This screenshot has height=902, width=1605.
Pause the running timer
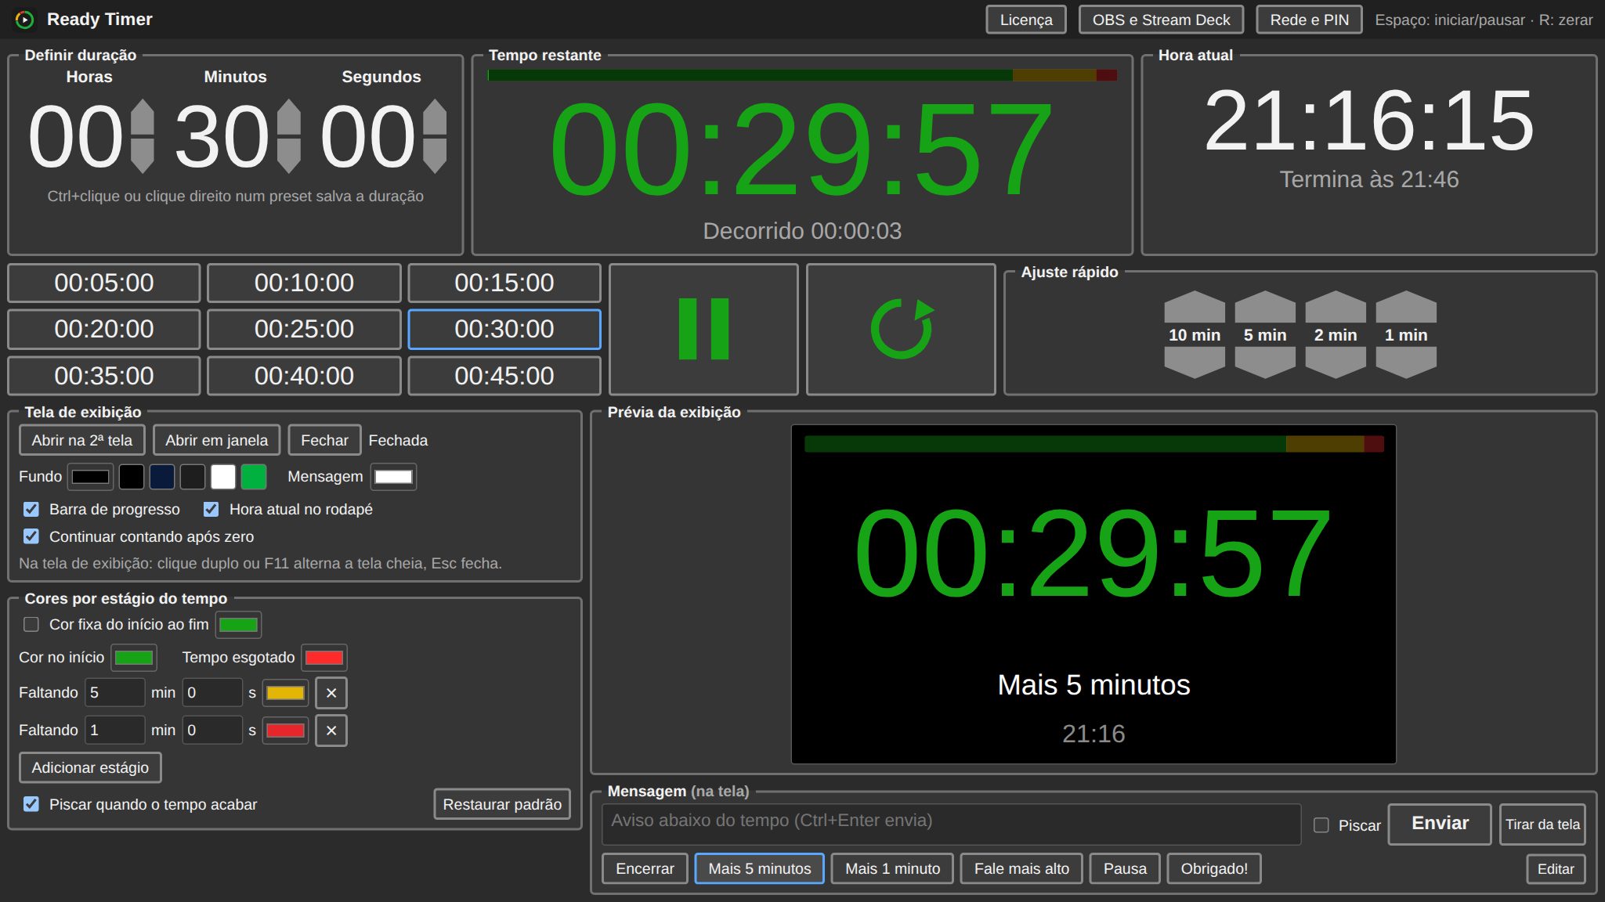(x=703, y=329)
